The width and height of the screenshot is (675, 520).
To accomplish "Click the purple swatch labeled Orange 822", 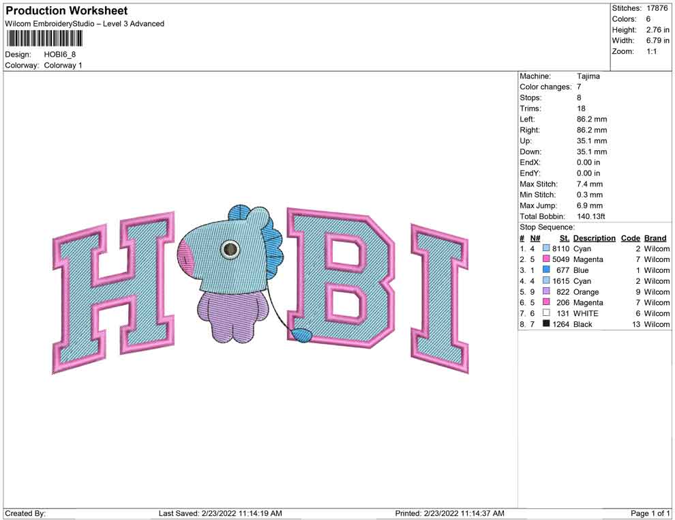I will (546, 291).
